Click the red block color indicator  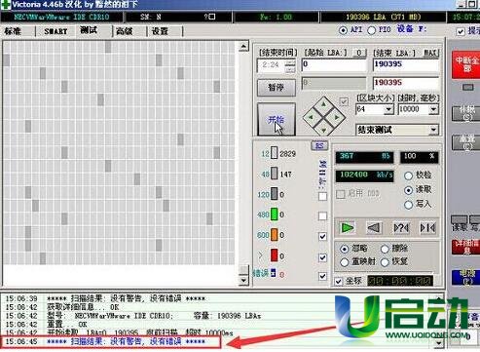click(x=275, y=255)
